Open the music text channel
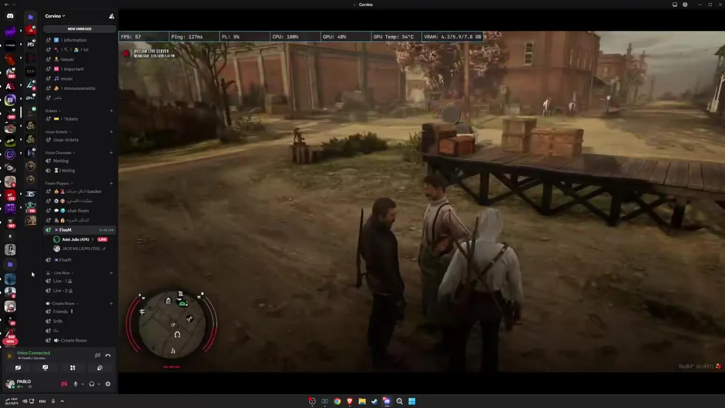725x408 pixels. 79,79
